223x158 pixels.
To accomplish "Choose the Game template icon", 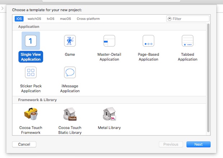I will 70,41.
